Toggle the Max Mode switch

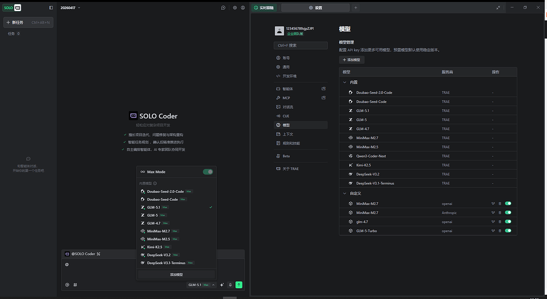[x=208, y=172]
